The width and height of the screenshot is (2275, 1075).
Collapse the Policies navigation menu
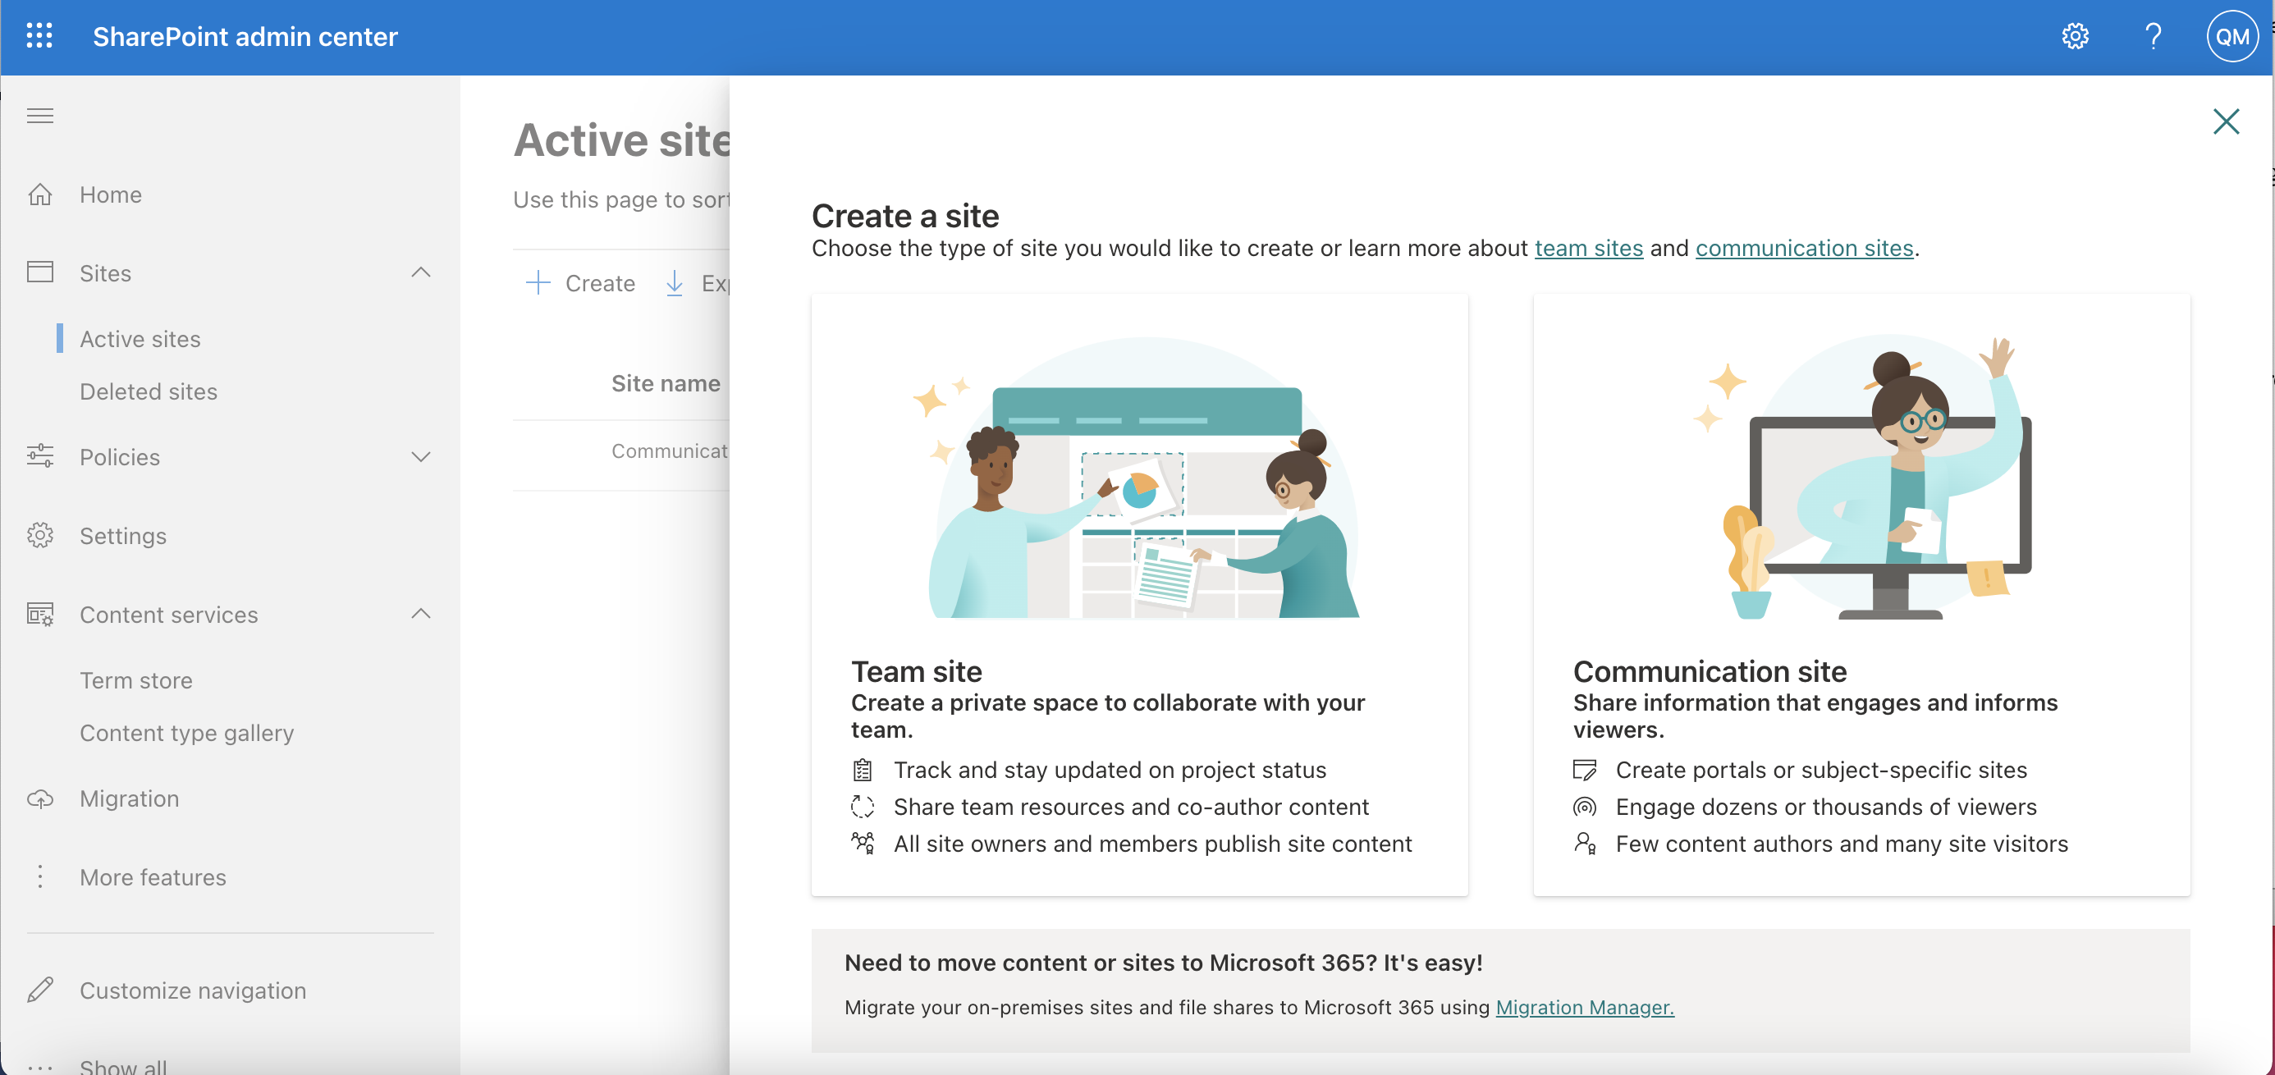pos(421,455)
